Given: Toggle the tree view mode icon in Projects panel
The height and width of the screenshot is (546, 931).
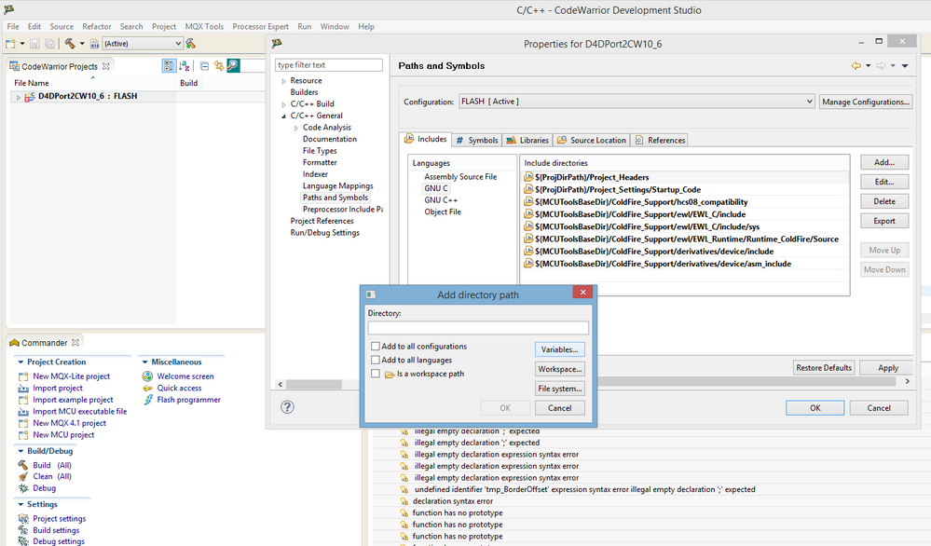Looking at the screenshot, I should pyautogui.click(x=169, y=66).
